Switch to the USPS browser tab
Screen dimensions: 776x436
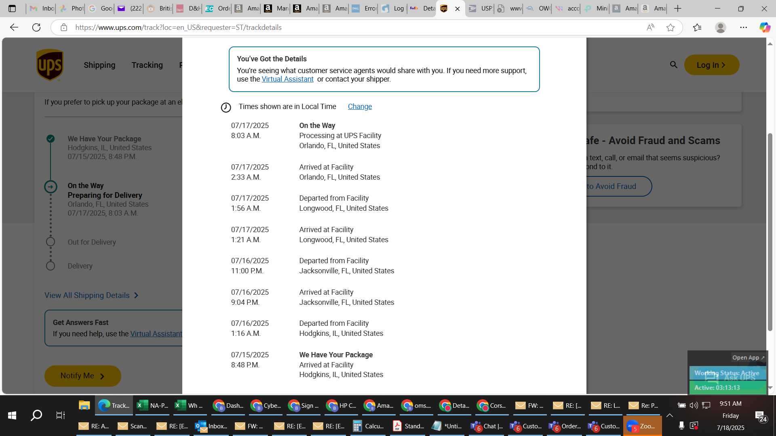pyautogui.click(x=480, y=8)
